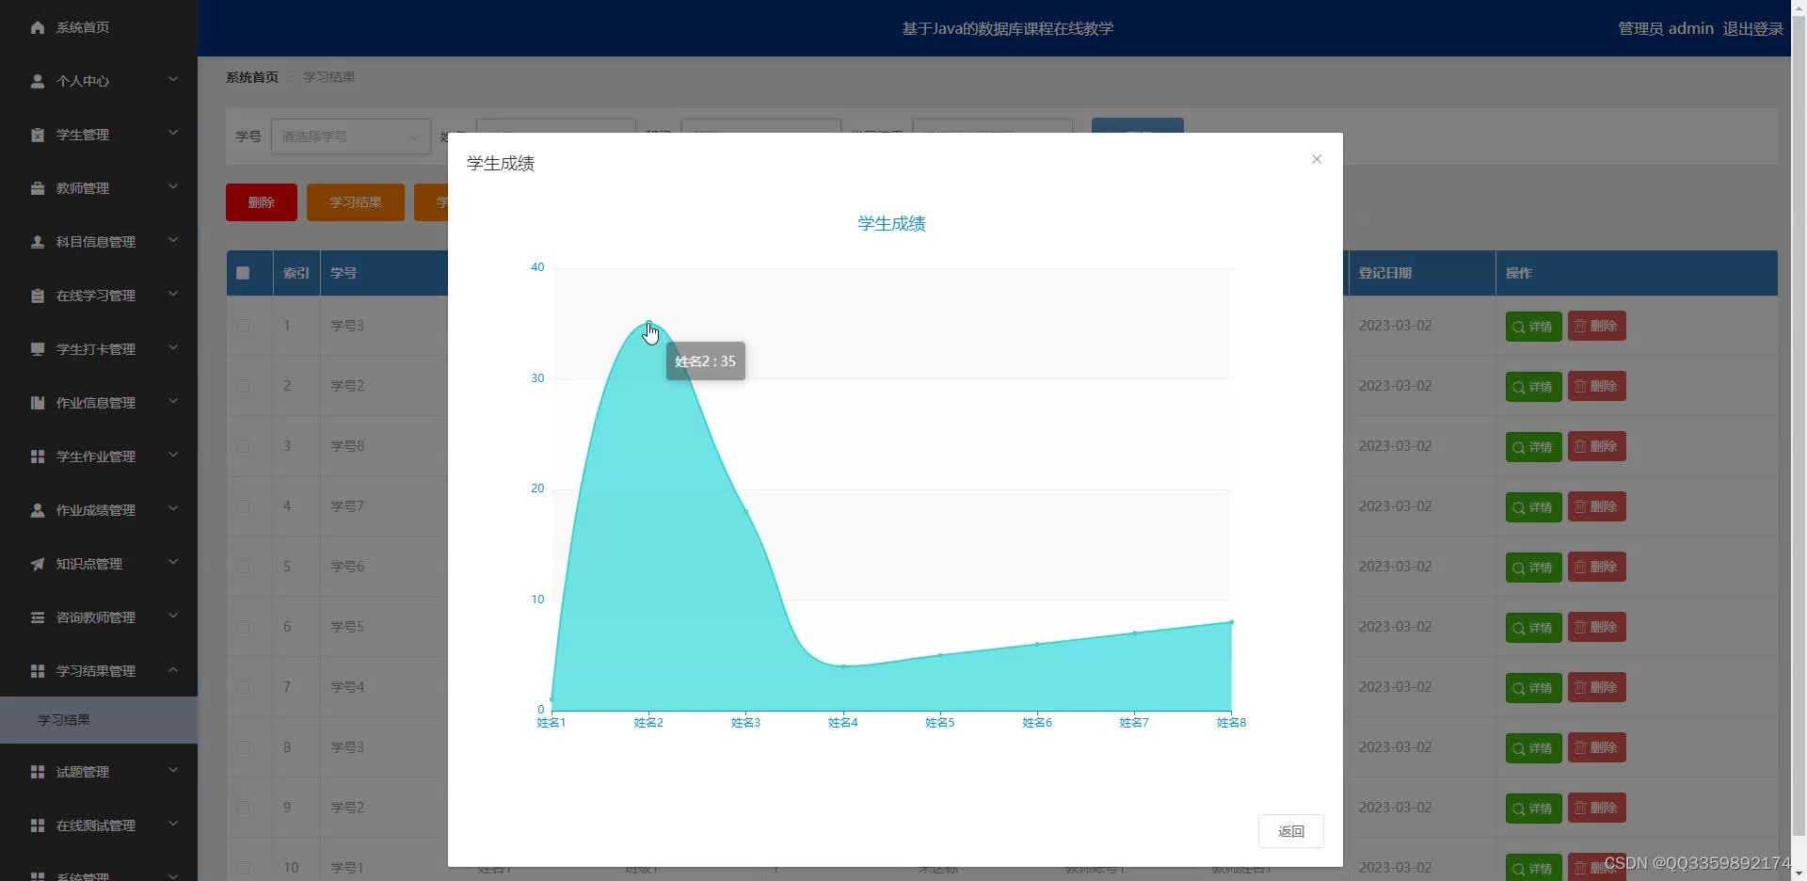Click the grid icon beside 学习结果管理
The height and width of the screenshot is (881, 1807).
point(38,671)
